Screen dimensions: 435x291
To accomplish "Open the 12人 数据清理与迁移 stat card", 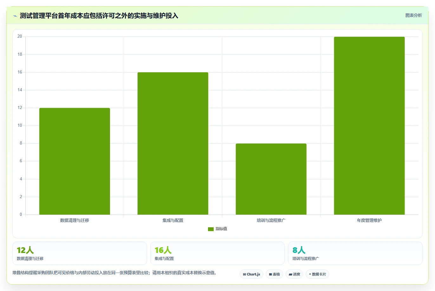I will (80, 253).
